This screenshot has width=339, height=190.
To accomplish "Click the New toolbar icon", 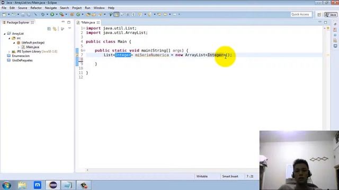I will [x=4, y=14].
